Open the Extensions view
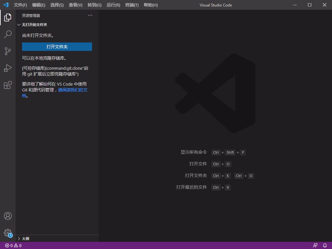 [8, 85]
